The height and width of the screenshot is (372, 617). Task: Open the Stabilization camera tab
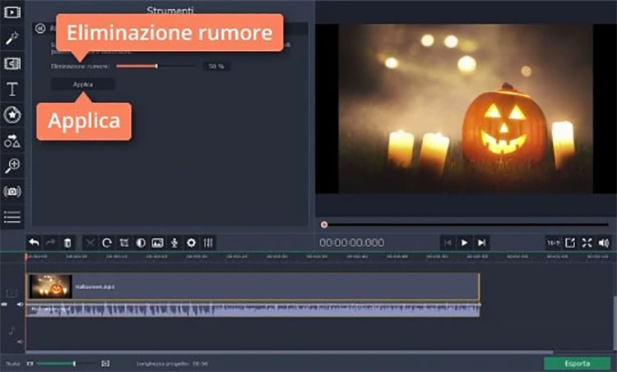pyautogui.click(x=12, y=191)
